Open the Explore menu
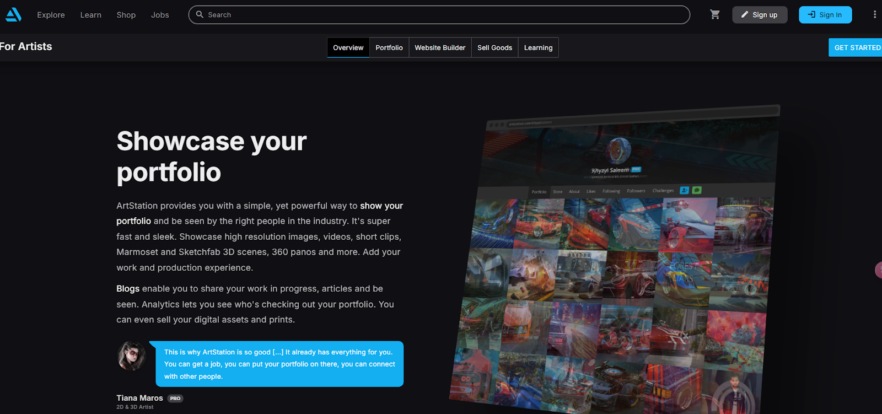The image size is (882, 414). coord(51,15)
